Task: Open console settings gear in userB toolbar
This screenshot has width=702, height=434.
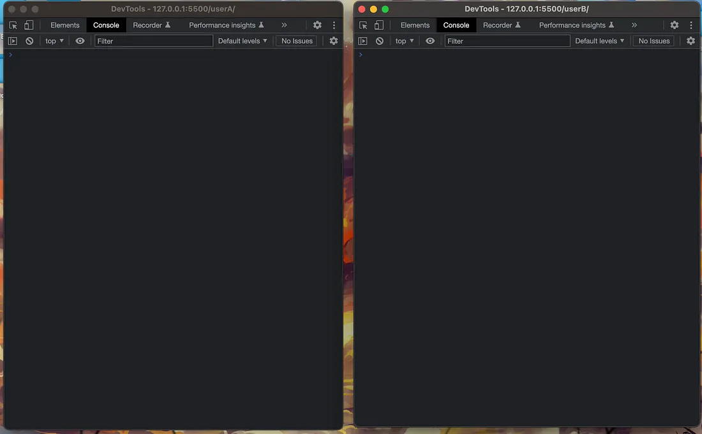Action: click(691, 41)
